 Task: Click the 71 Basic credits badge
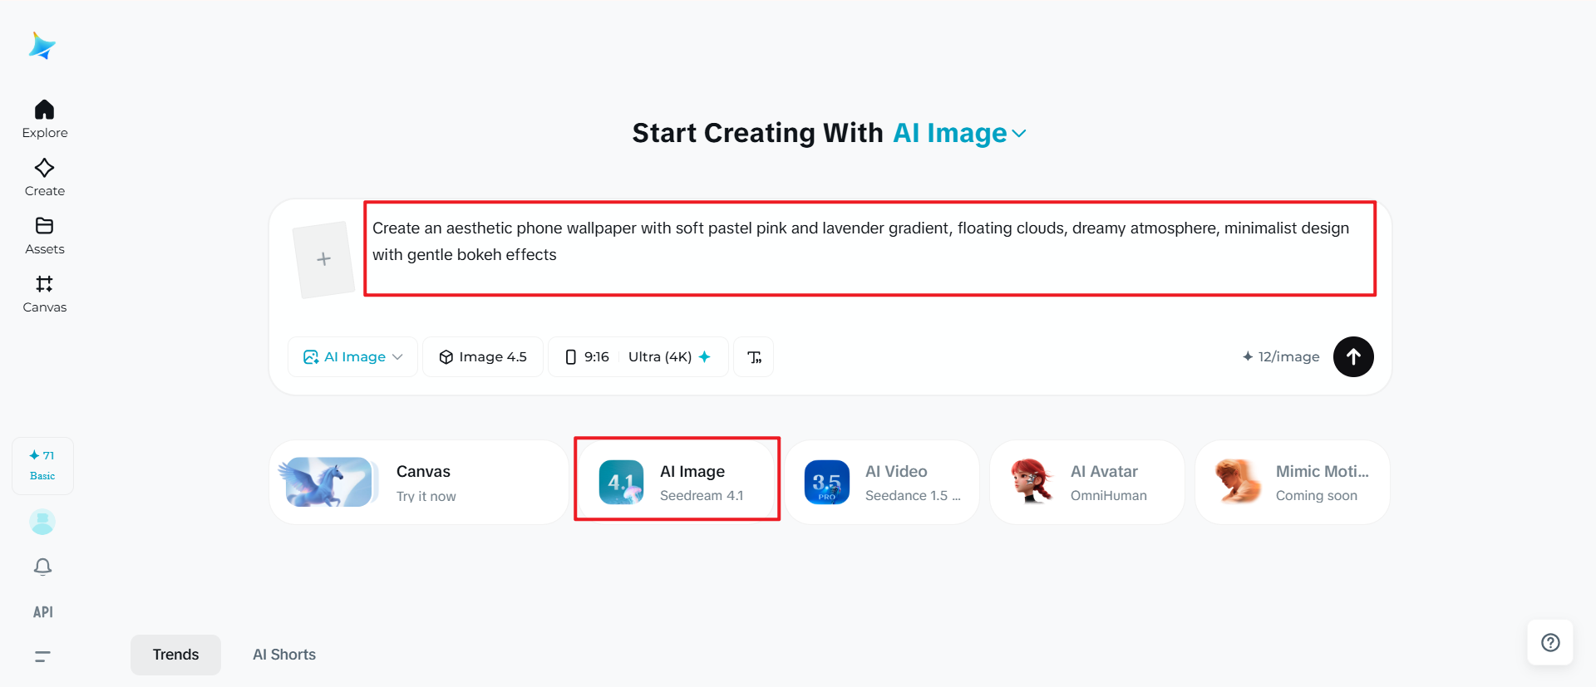pyautogui.click(x=42, y=465)
